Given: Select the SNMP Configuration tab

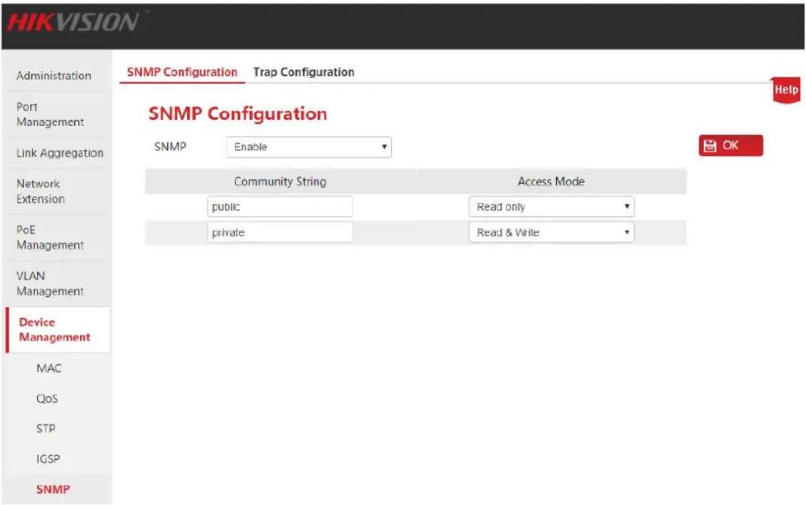Looking at the screenshot, I should 182,72.
